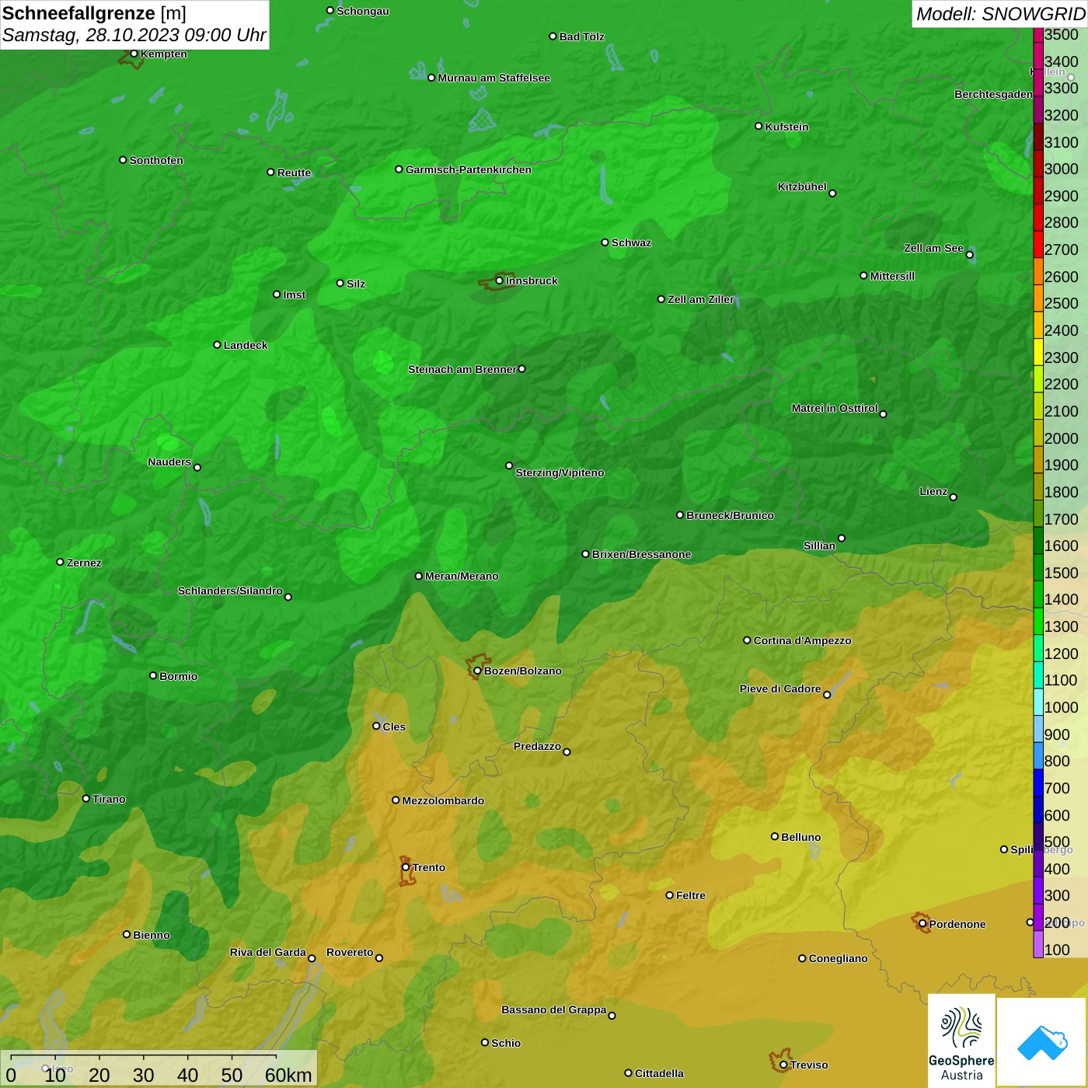Screen dimensions: 1088x1088
Task: Click the Lienz location dot
Action: pos(954,497)
